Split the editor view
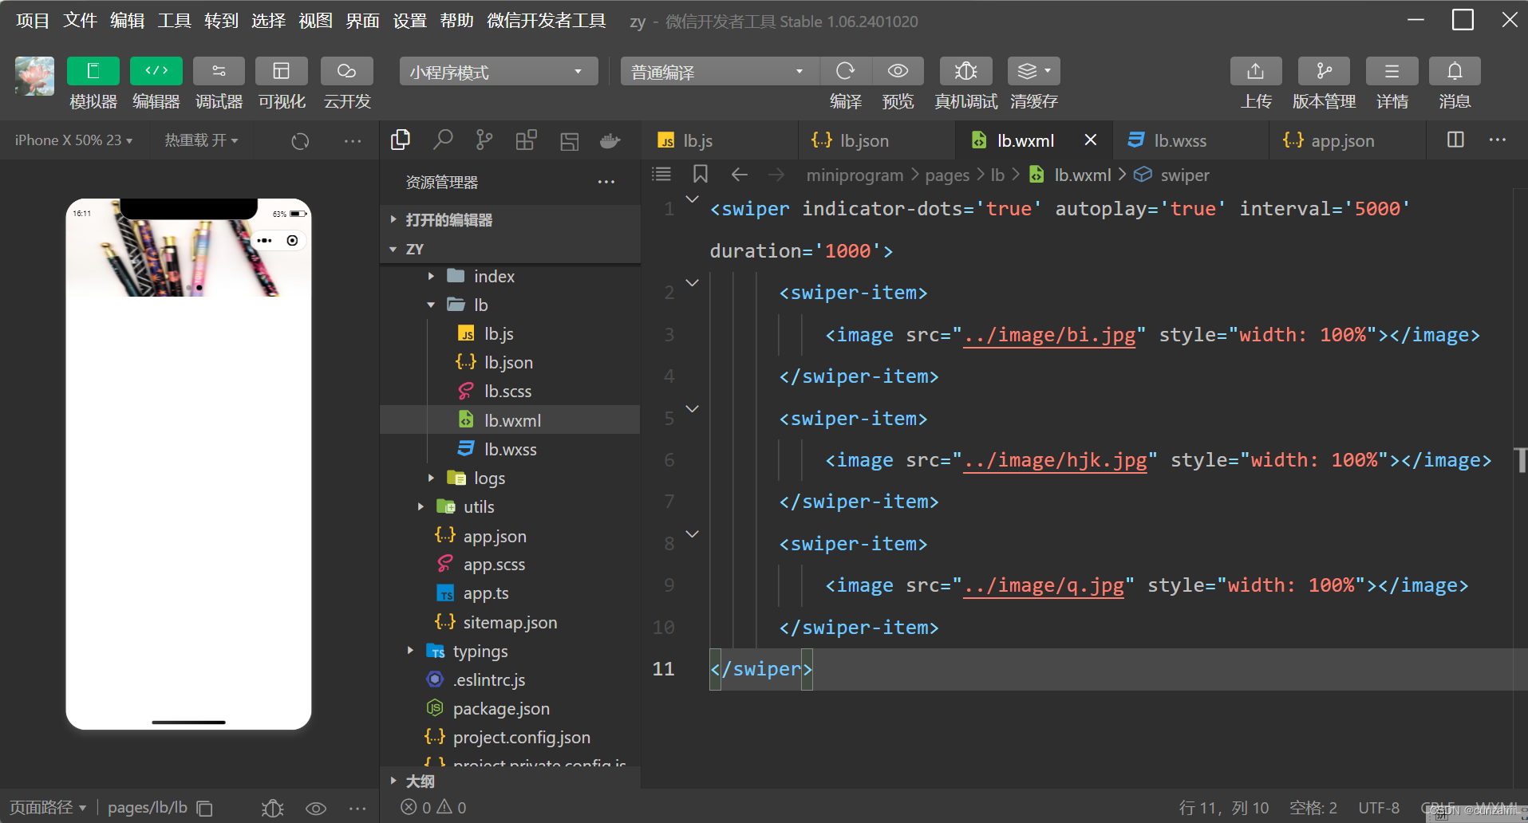 1455,140
